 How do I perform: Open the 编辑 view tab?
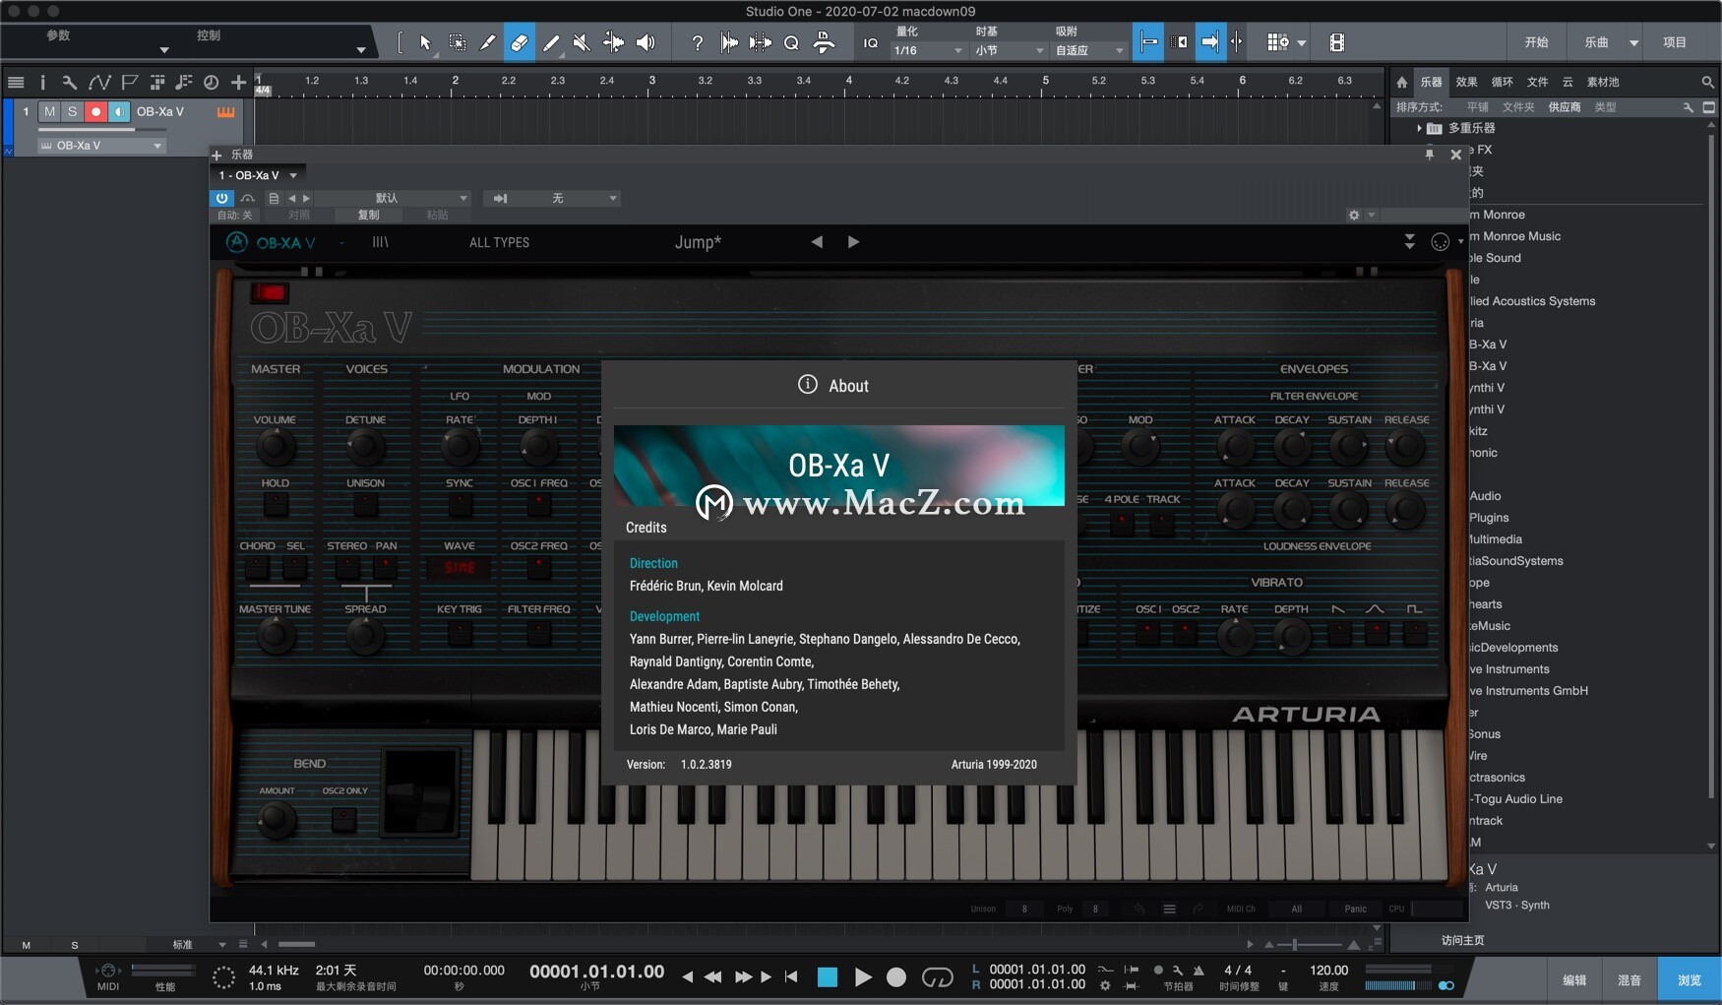[1574, 980]
